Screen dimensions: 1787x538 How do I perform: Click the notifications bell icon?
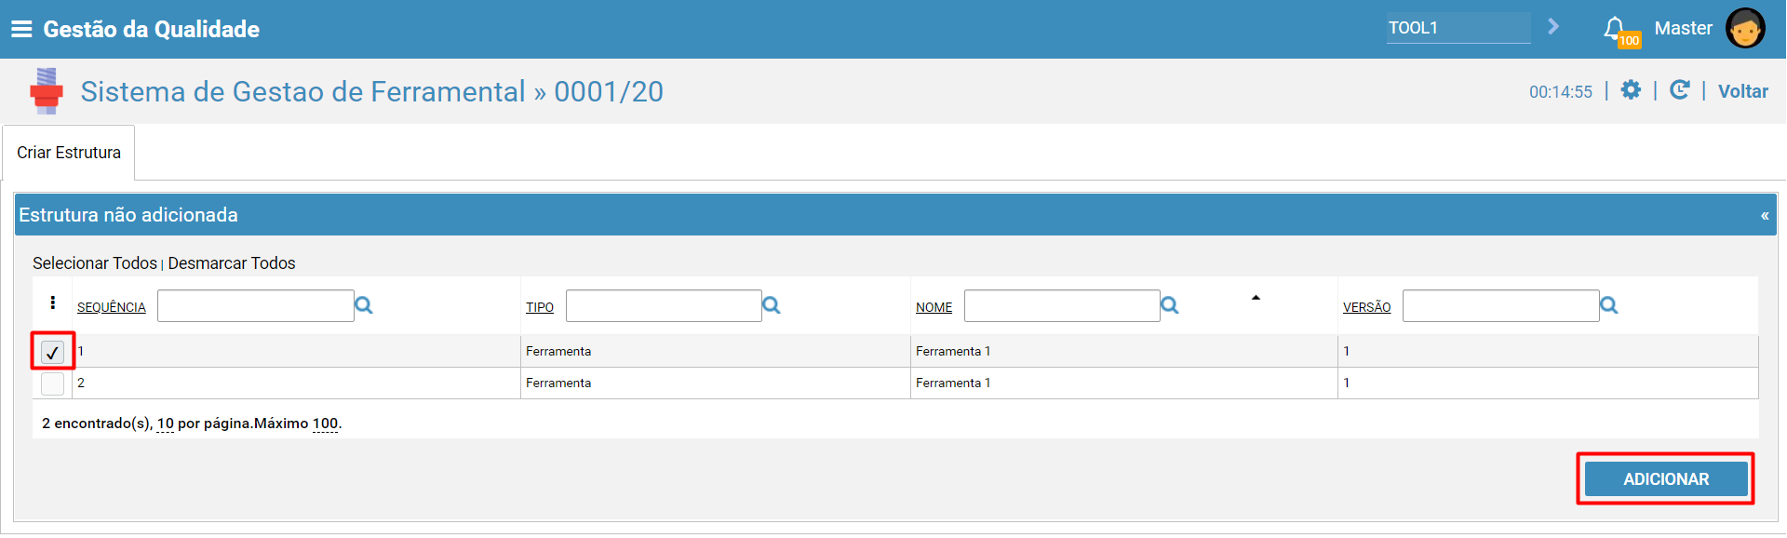point(1615,29)
